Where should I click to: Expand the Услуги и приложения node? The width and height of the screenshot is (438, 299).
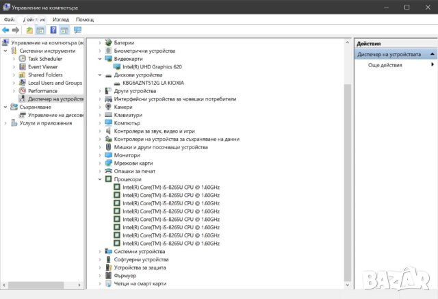(x=6, y=122)
